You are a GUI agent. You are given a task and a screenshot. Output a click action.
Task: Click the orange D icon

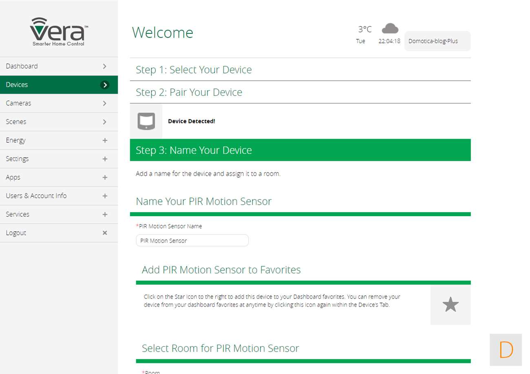[506, 350]
